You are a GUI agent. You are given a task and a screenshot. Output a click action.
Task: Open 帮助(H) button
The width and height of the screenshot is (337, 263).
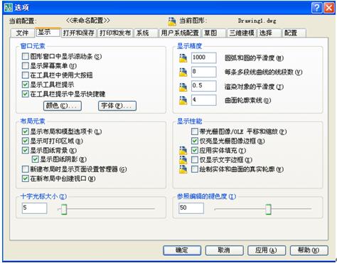click(309, 250)
